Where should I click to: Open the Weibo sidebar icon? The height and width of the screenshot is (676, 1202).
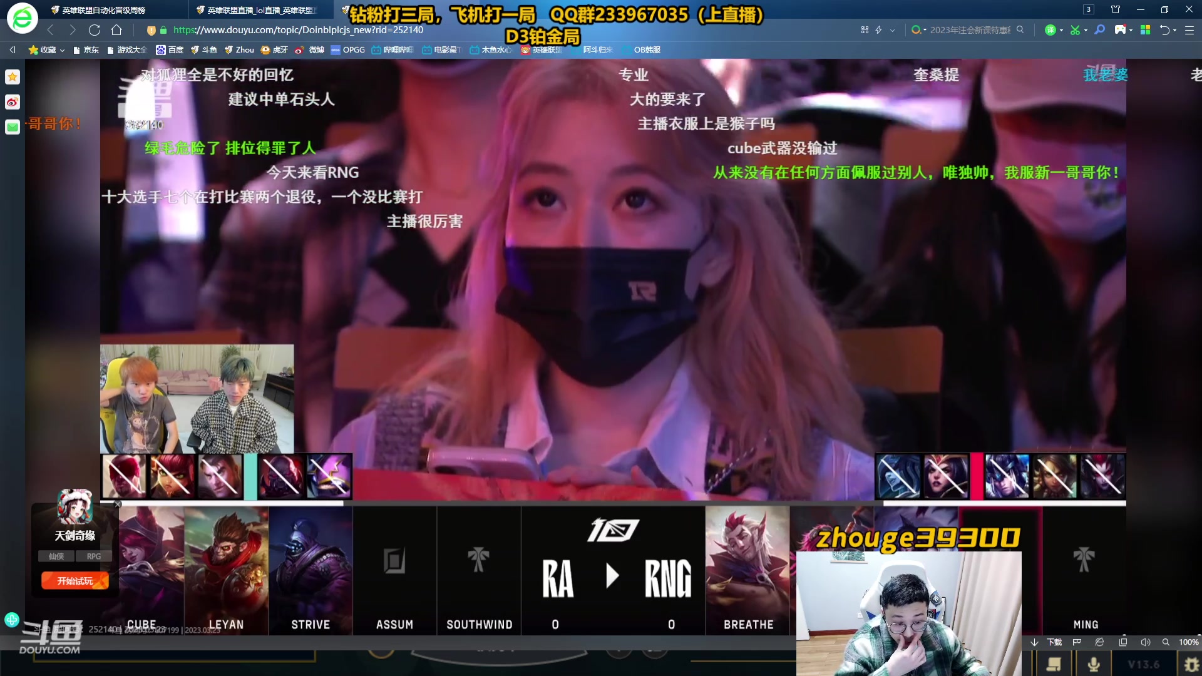[x=13, y=102]
